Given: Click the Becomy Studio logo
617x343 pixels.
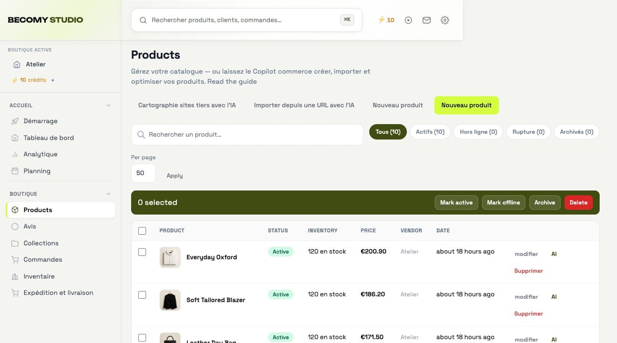Looking at the screenshot, I should tap(45, 20).
